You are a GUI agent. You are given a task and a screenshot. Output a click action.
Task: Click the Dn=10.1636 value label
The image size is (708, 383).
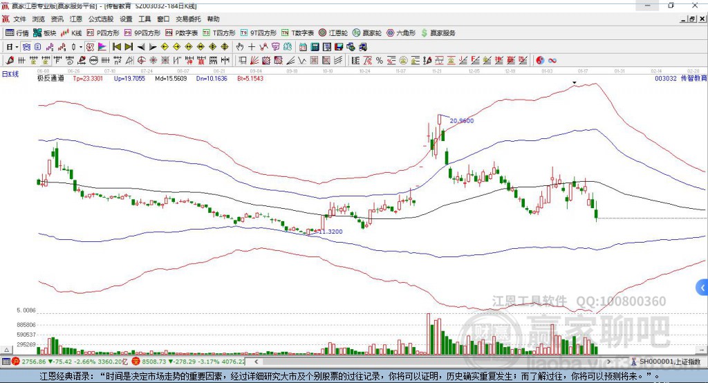(212, 78)
